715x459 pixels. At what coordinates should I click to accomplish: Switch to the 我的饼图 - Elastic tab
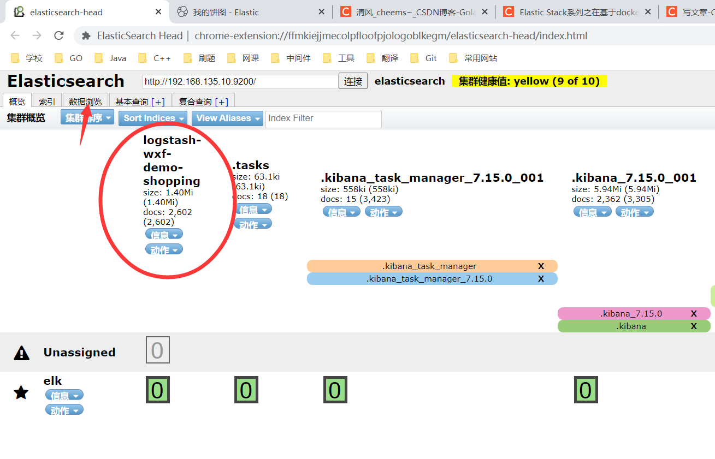point(250,11)
